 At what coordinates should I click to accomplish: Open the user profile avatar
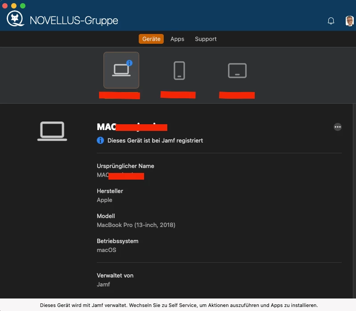tap(349, 21)
